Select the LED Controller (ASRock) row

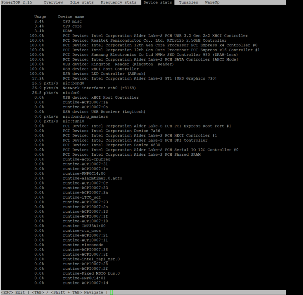[x=87, y=74]
